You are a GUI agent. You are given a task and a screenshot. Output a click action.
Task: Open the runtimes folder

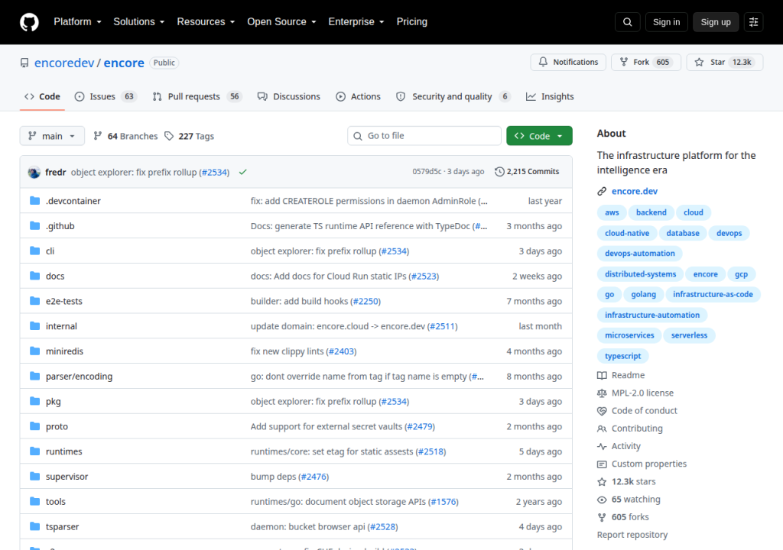(x=63, y=451)
